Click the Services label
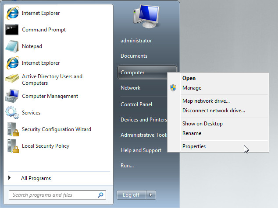This screenshot has width=278, height=208. pyautogui.click(x=31, y=113)
